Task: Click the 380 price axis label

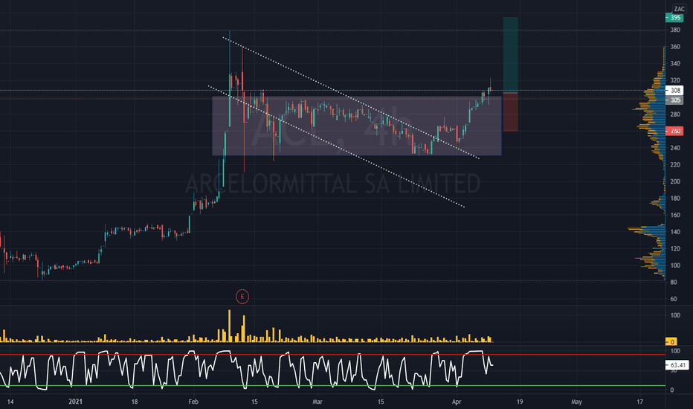Action: [x=675, y=30]
